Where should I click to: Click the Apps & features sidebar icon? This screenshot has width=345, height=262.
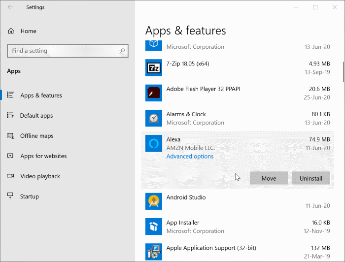[10, 95]
